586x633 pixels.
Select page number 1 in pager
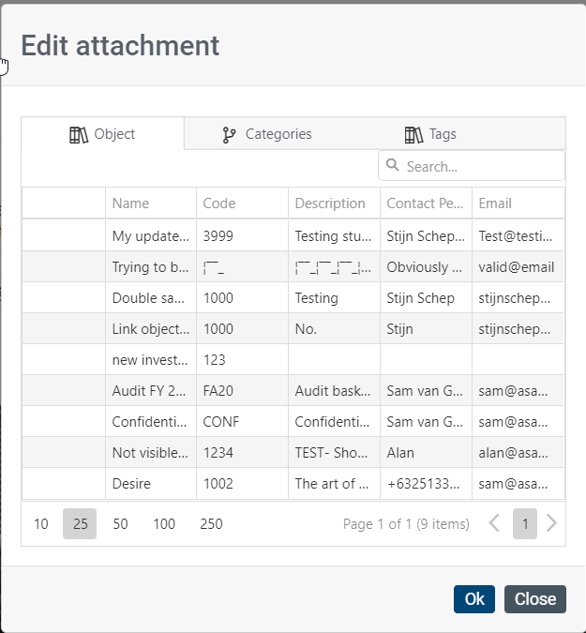point(525,523)
